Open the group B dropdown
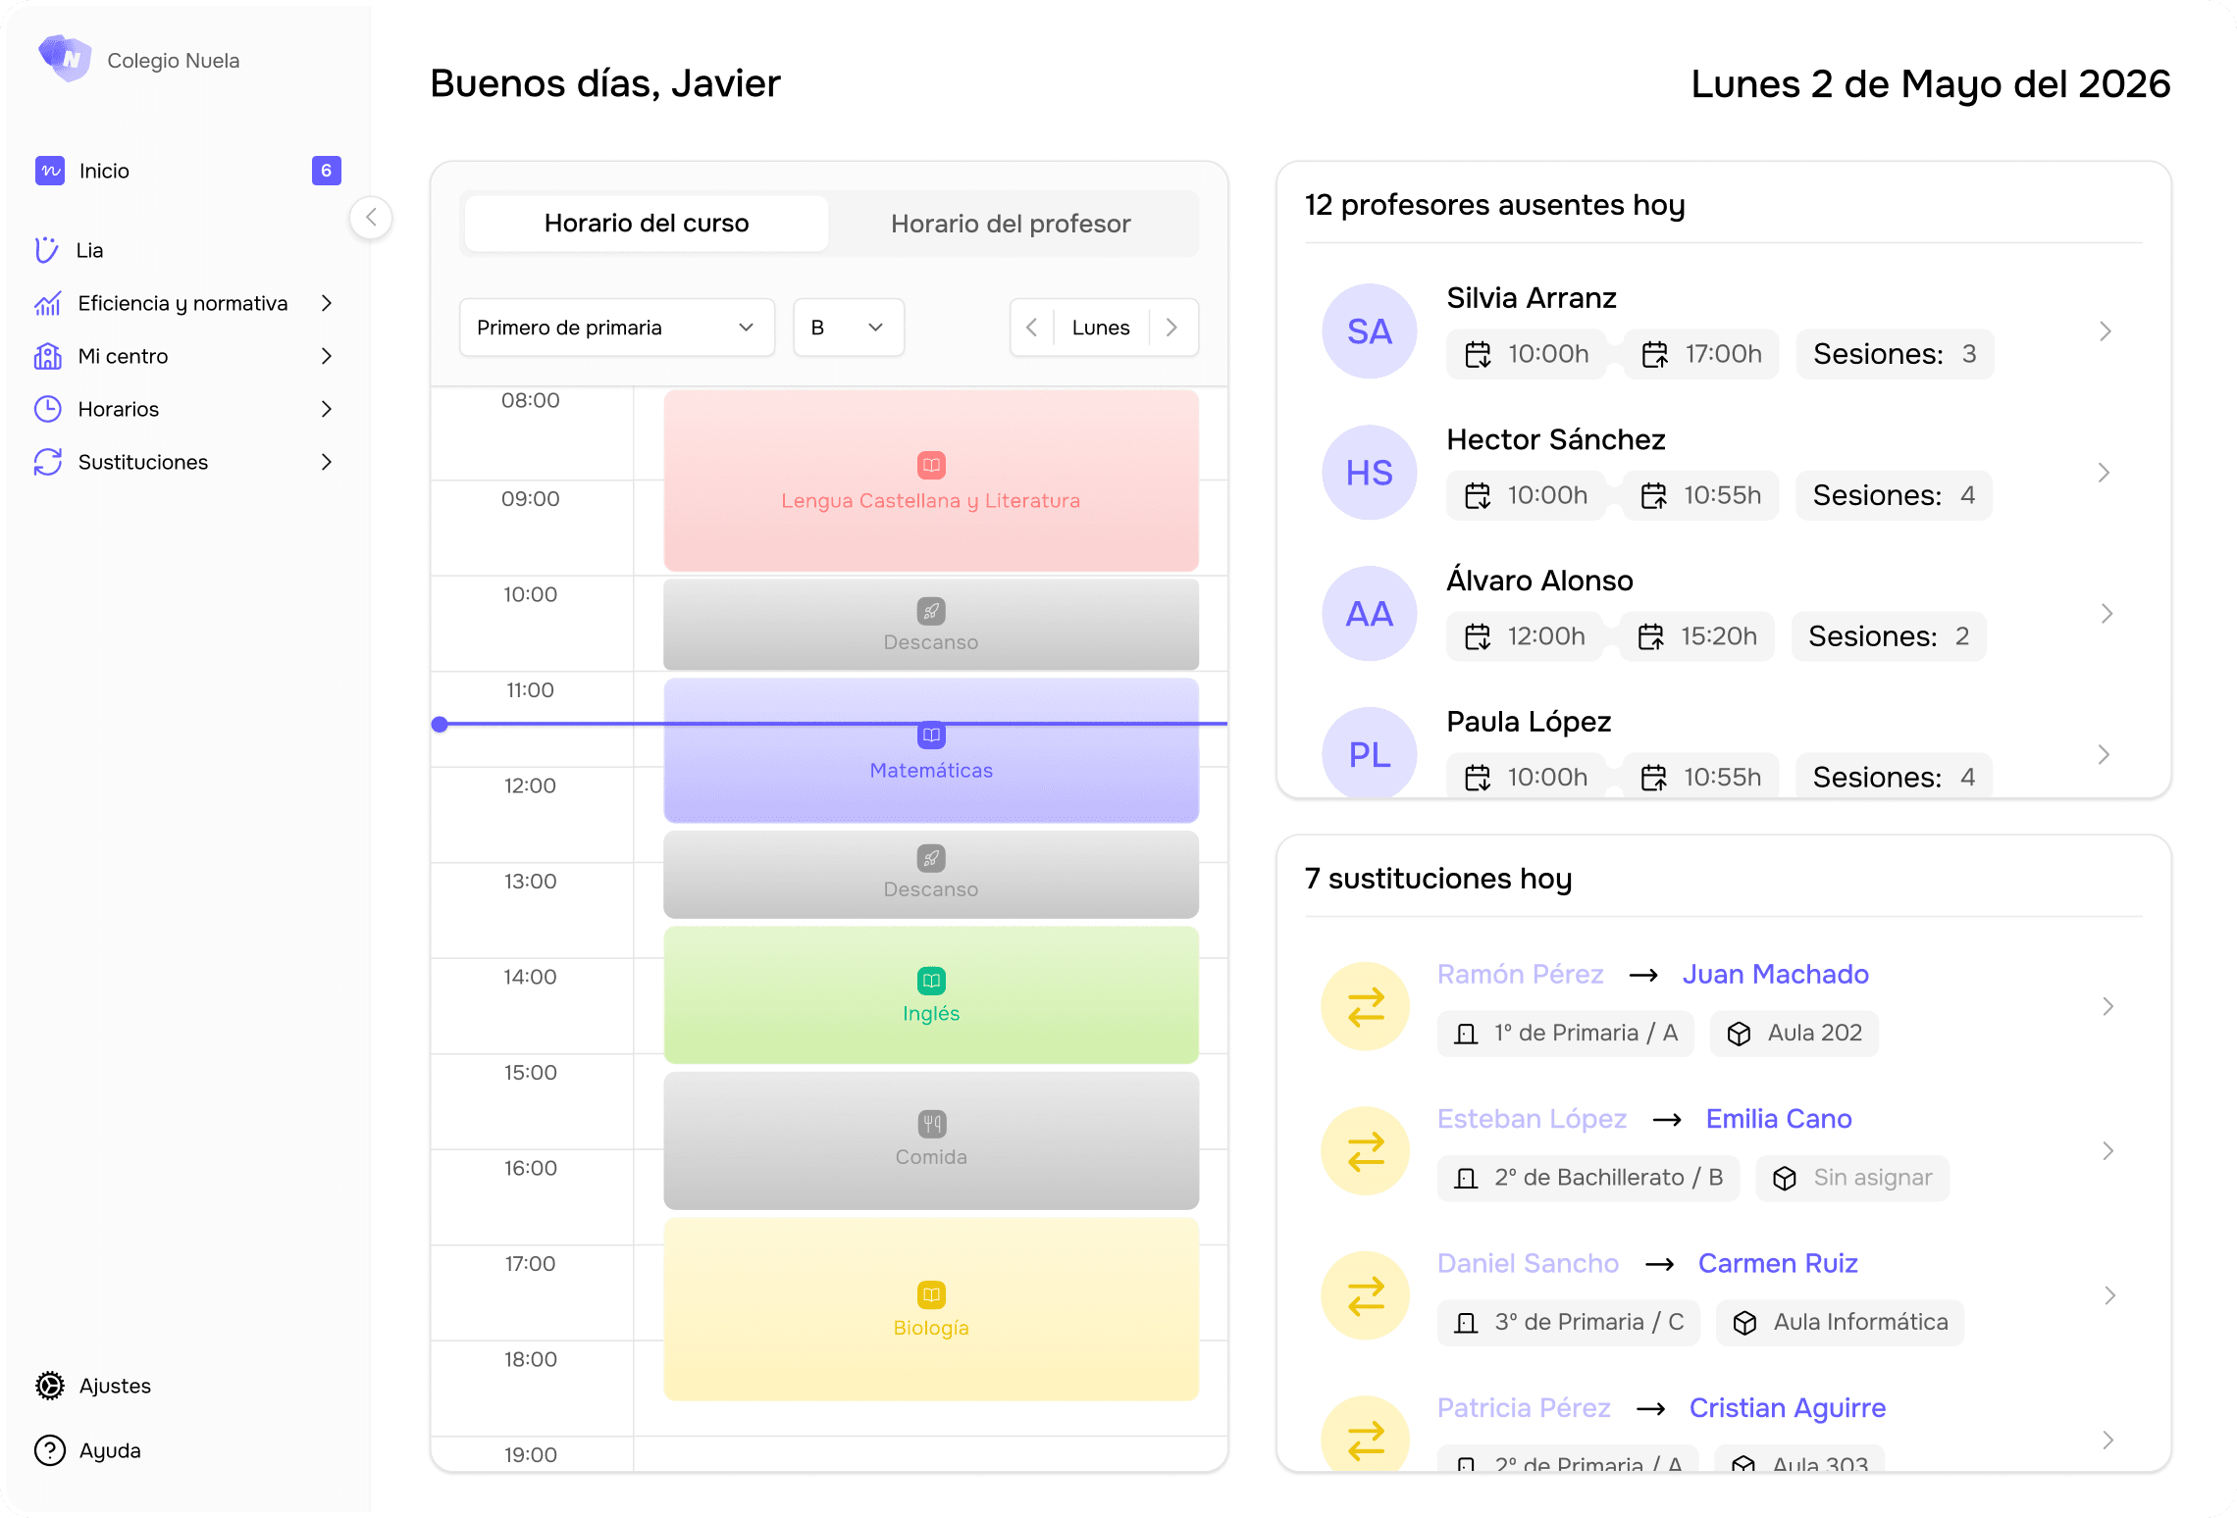The width and height of the screenshot is (2237, 1518). [848, 328]
